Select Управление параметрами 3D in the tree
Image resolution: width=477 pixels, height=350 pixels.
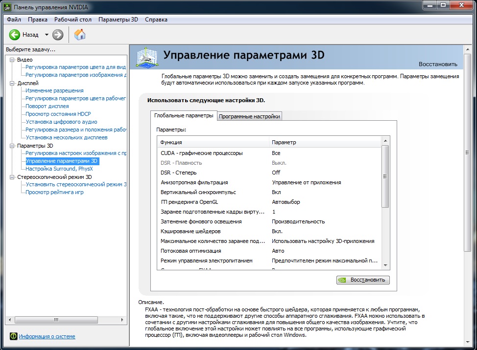[x=61, y=161]
